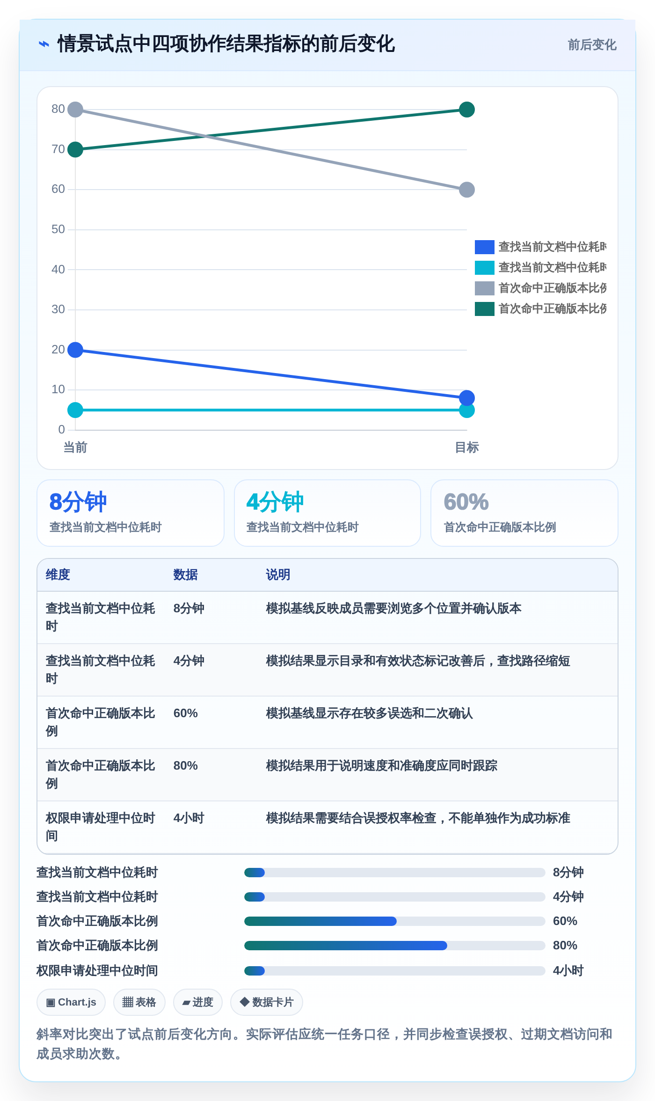Click the progress bar valued 80%

click(395, 946)
